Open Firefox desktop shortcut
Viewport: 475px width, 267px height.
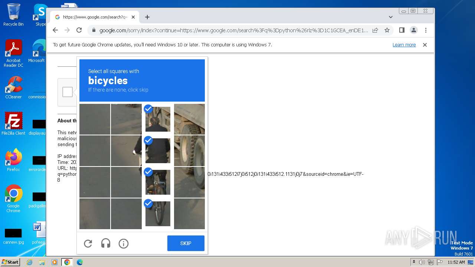tap(13, 160)
